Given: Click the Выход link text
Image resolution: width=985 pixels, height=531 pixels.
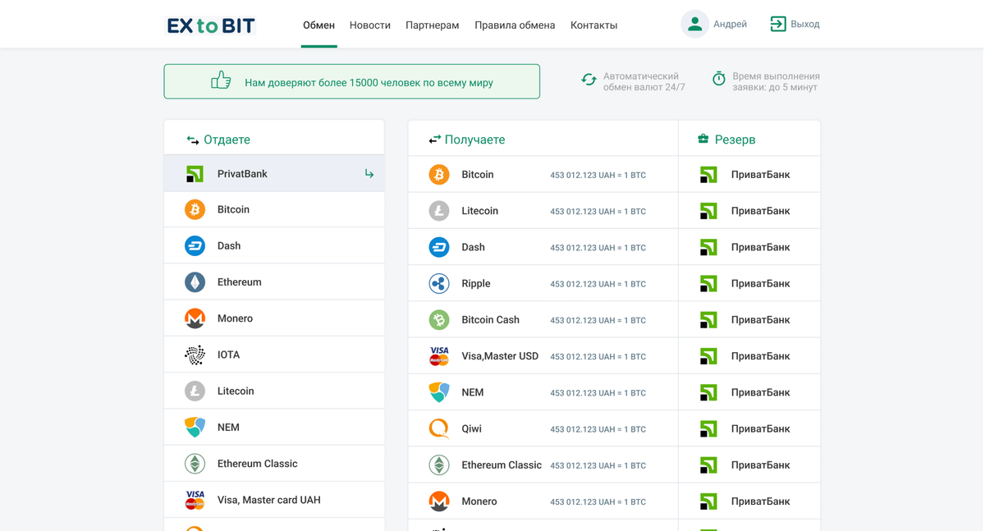Looking at the screenshot, I should click(805, 25).
